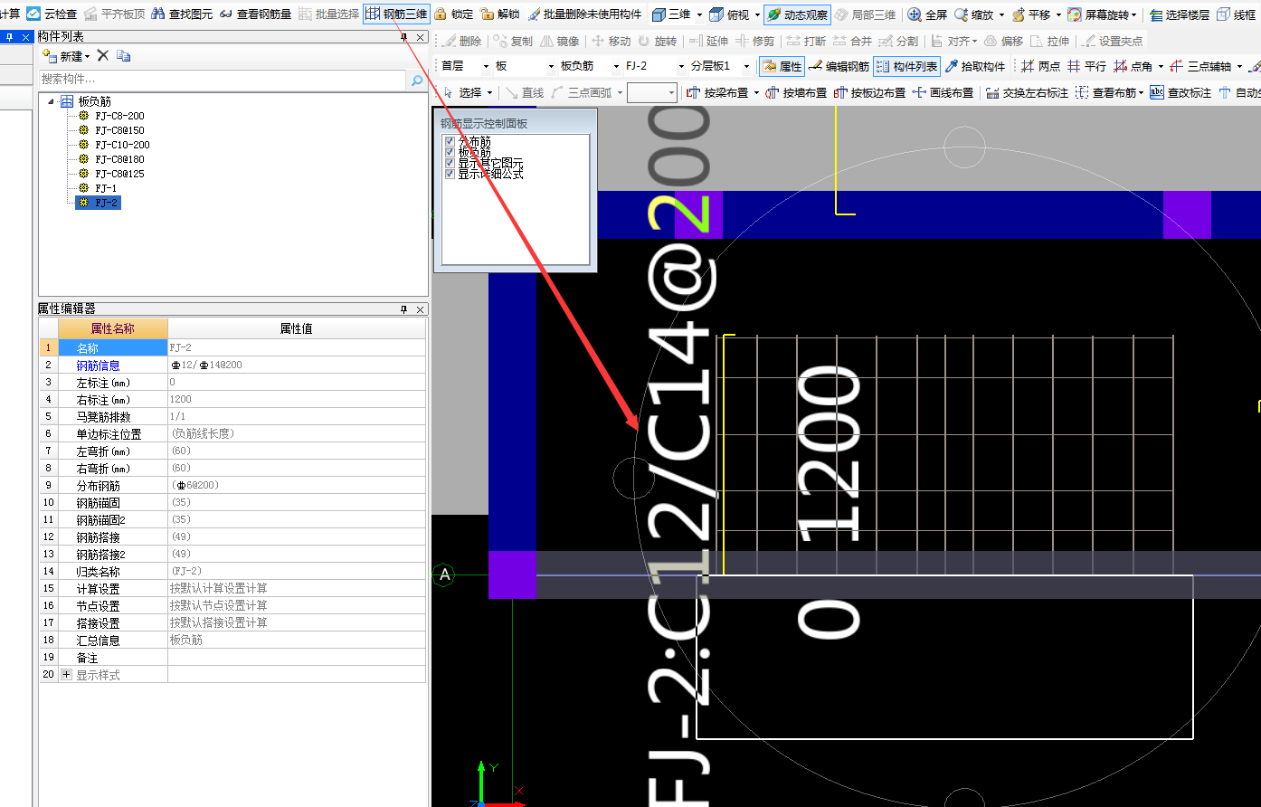Expand the 显示样式 property row
This screenshot has width=1261, height=807.
point(66,675)
